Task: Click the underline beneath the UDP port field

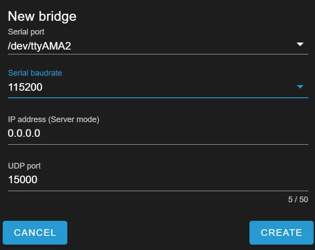Action: (x=158, y=191)
